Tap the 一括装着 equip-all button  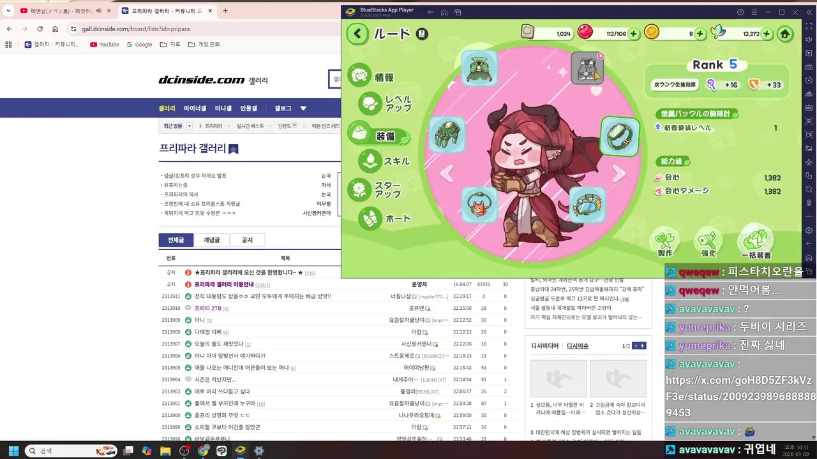pos(756,243)
